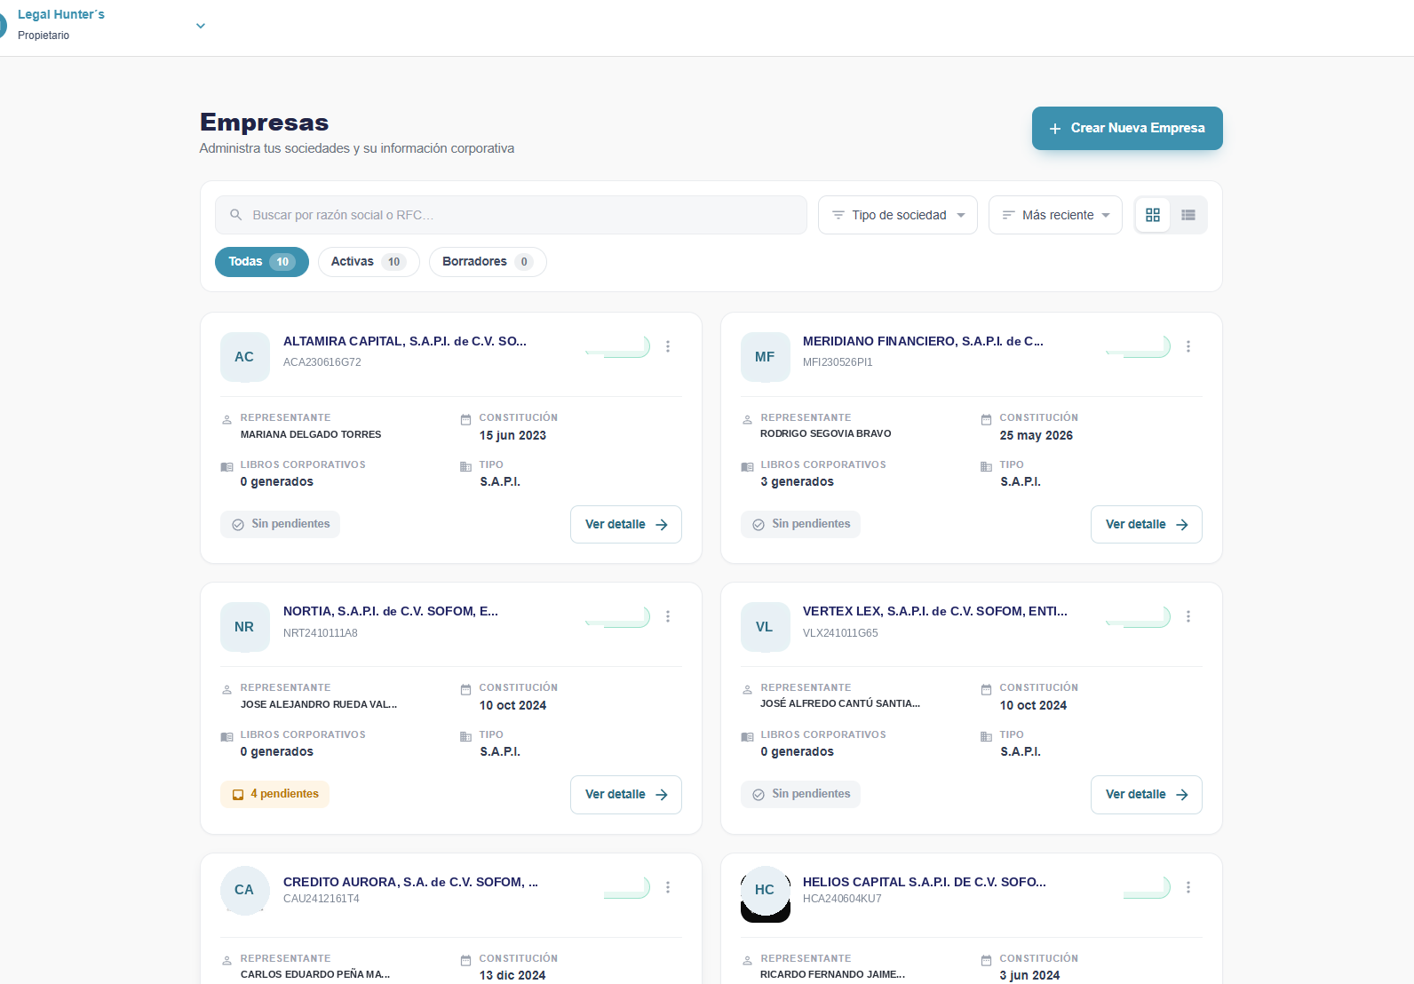Open options menu for ALTAMIRA CAPITAL card
Viewport: 1414px width, 984px height.
coord(668,346)
